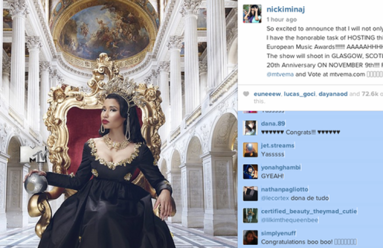Click certified_beauty_theymad_cutie avatar
Image resolution: width=383 pixels, height=248 pixels.
(x=250, y=216)
